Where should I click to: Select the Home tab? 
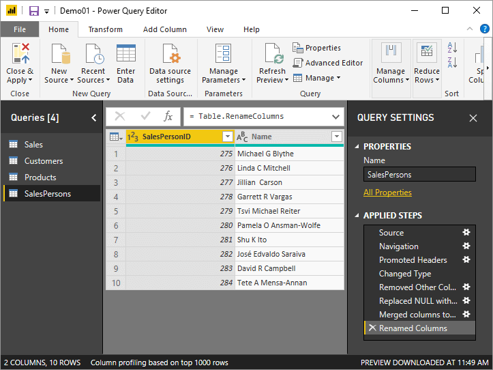(x=59, y=29)
